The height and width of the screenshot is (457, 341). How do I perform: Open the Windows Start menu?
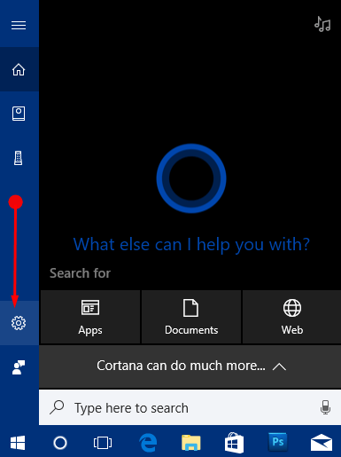click(x=18, y=443)
